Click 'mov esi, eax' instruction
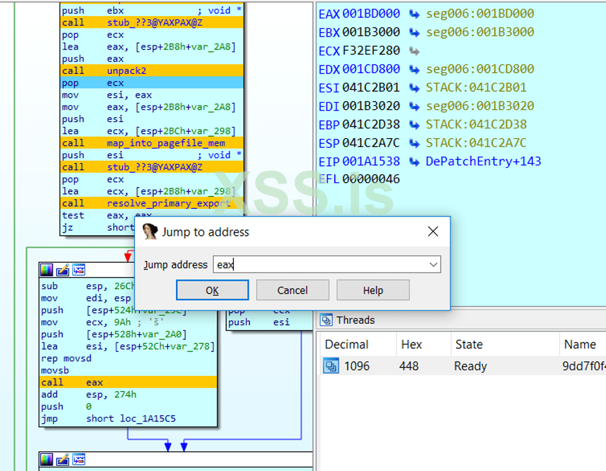 [x=107, y=95]
